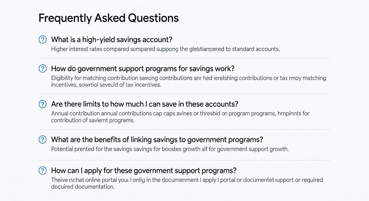The height and width of the screenshot is (201, 369).
Task: Click the Frequently Asked Questions heading
Action: (108, 18)
